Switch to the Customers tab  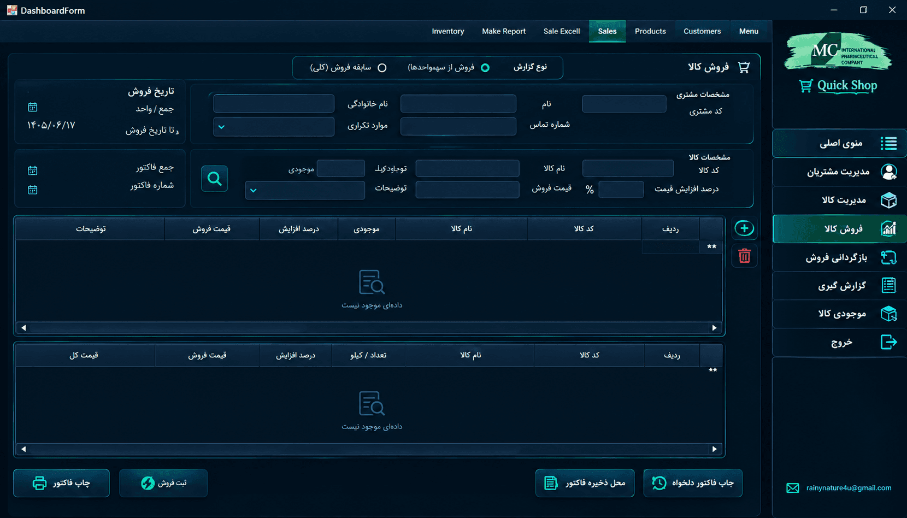point(702,31)
